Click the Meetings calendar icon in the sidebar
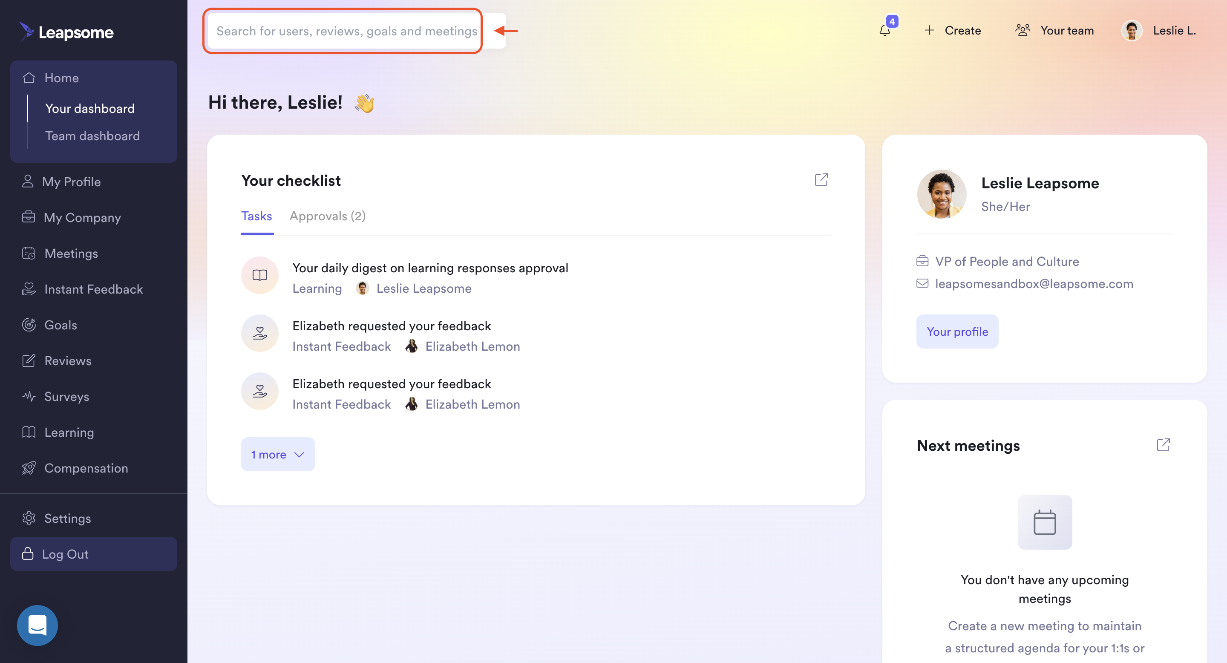1227x663 pixels. pyautogui.click(x=29, y=253)
